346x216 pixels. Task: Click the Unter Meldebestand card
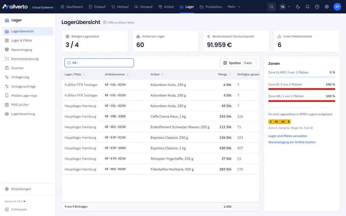pos(307,41)
